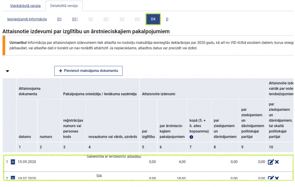Edit the 15.09.2020 expense row

coord(271,162)
